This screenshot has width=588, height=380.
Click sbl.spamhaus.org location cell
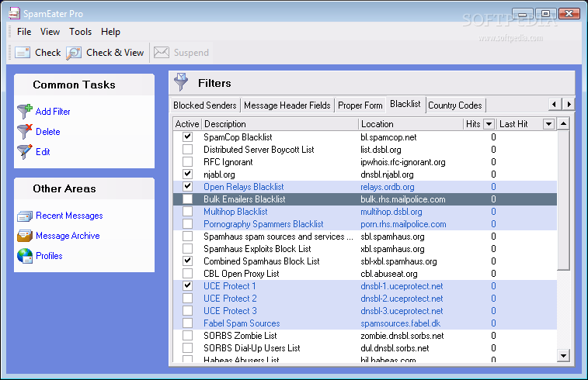click(x=392, y=237)
